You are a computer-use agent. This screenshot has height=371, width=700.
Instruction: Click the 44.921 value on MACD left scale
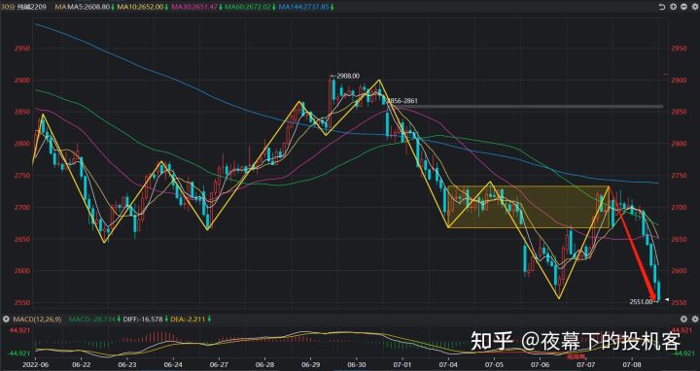pyautogui.click(x=18, y=330)
